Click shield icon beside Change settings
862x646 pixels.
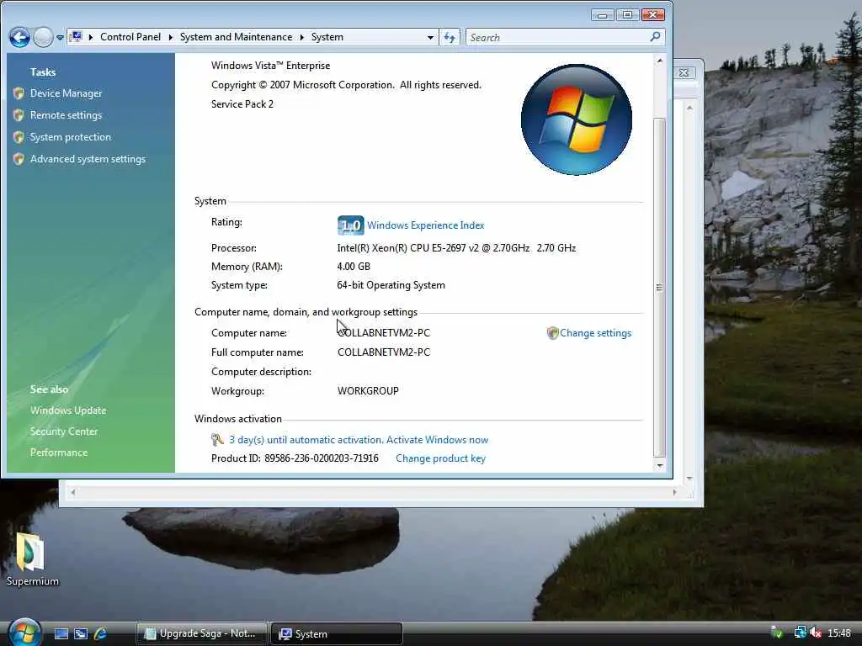click(x=552, y=333)
